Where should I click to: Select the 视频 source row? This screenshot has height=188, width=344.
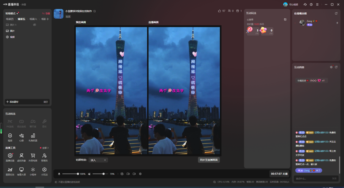coord(27,37)
